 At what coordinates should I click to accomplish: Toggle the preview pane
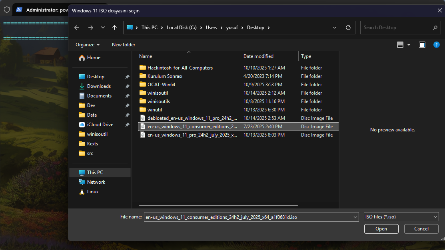tap(422, 45)
